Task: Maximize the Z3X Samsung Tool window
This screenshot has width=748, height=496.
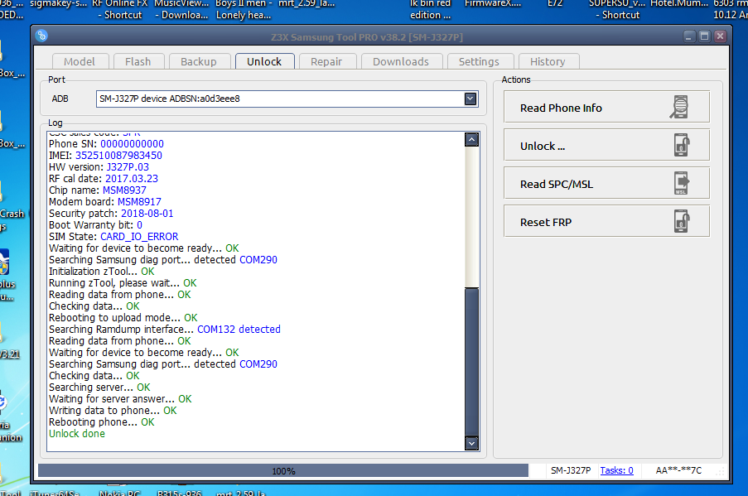Action: 705,36
